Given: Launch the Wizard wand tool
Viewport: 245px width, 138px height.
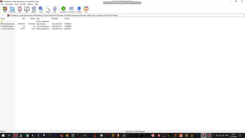Looking at the screenshot, I should pos(48,9).
